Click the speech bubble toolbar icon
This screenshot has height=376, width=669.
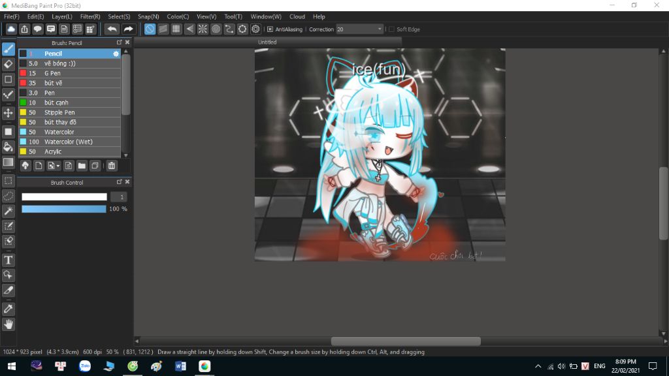pyautogui.click(x=37, y=29)
